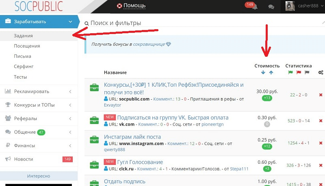This screenshot has width=325, height=186.
Task: Open the сокровищнице bonus link
Action: click(x=149, y=44)
